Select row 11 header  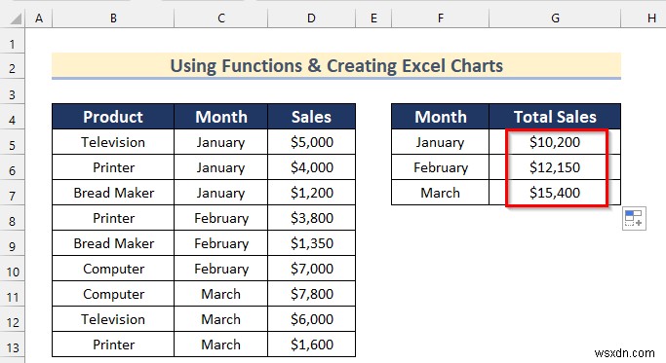point(13,294)
